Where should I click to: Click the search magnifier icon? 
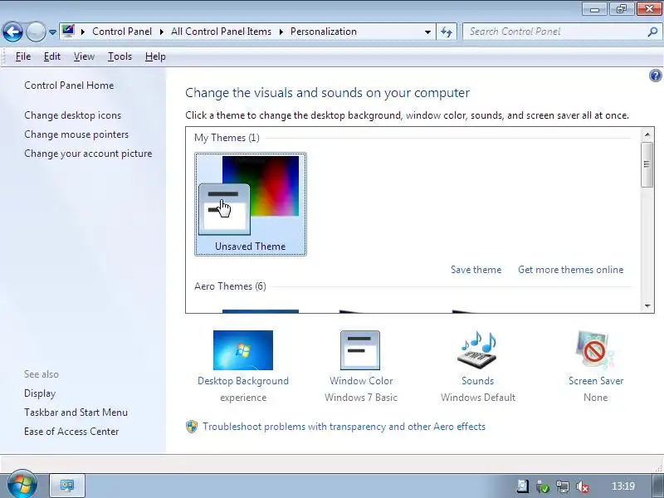pos(653,32)
